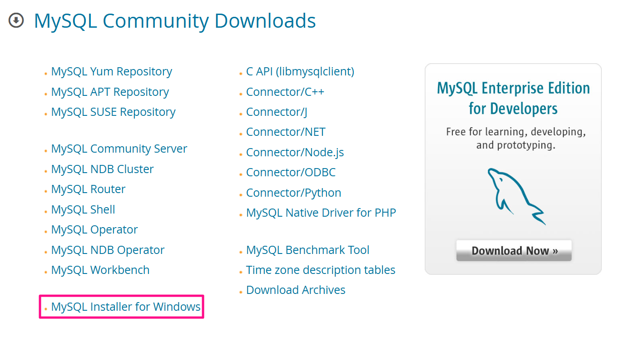Open MySQL Shell download page
This screenshot has width=625, height=338.
[x=83, y=209]
